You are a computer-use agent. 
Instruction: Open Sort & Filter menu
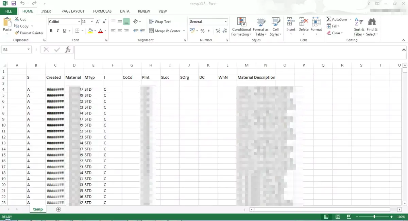point(359,27)
